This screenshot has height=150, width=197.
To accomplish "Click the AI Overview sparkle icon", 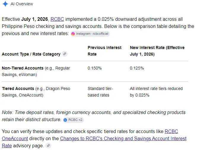I will tap(5, 4).
